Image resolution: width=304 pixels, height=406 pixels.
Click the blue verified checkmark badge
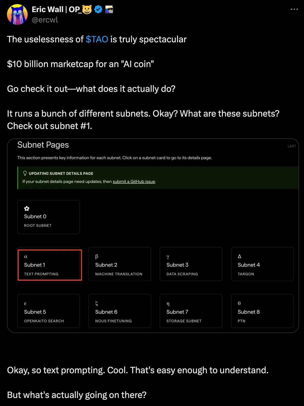point(98,10)
